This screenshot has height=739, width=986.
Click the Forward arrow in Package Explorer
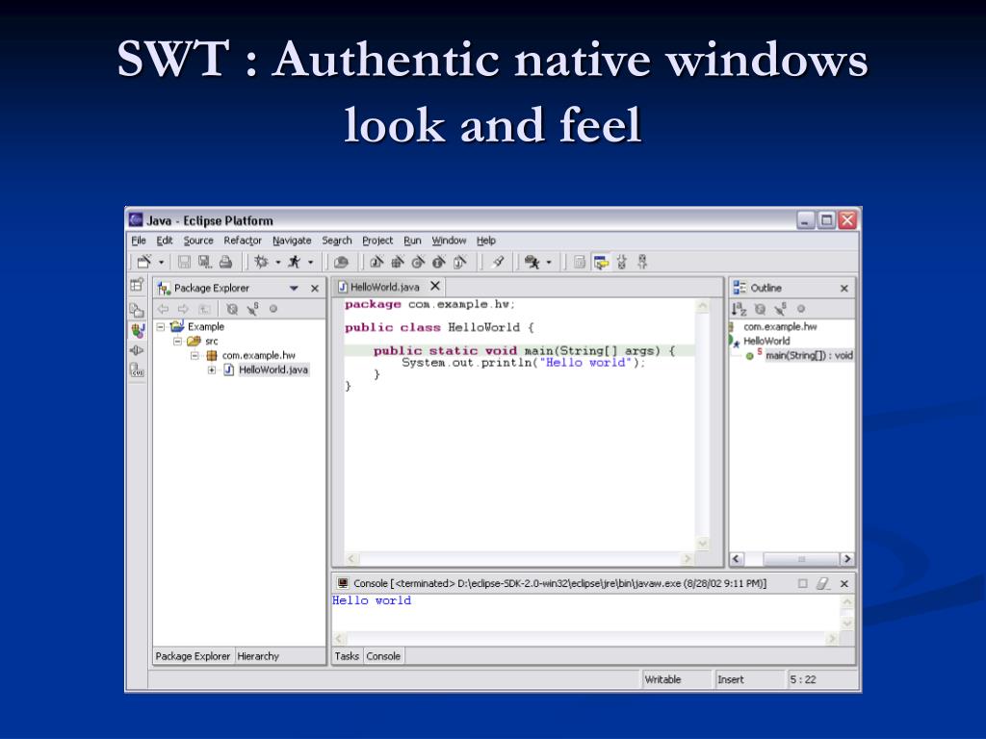183,309
